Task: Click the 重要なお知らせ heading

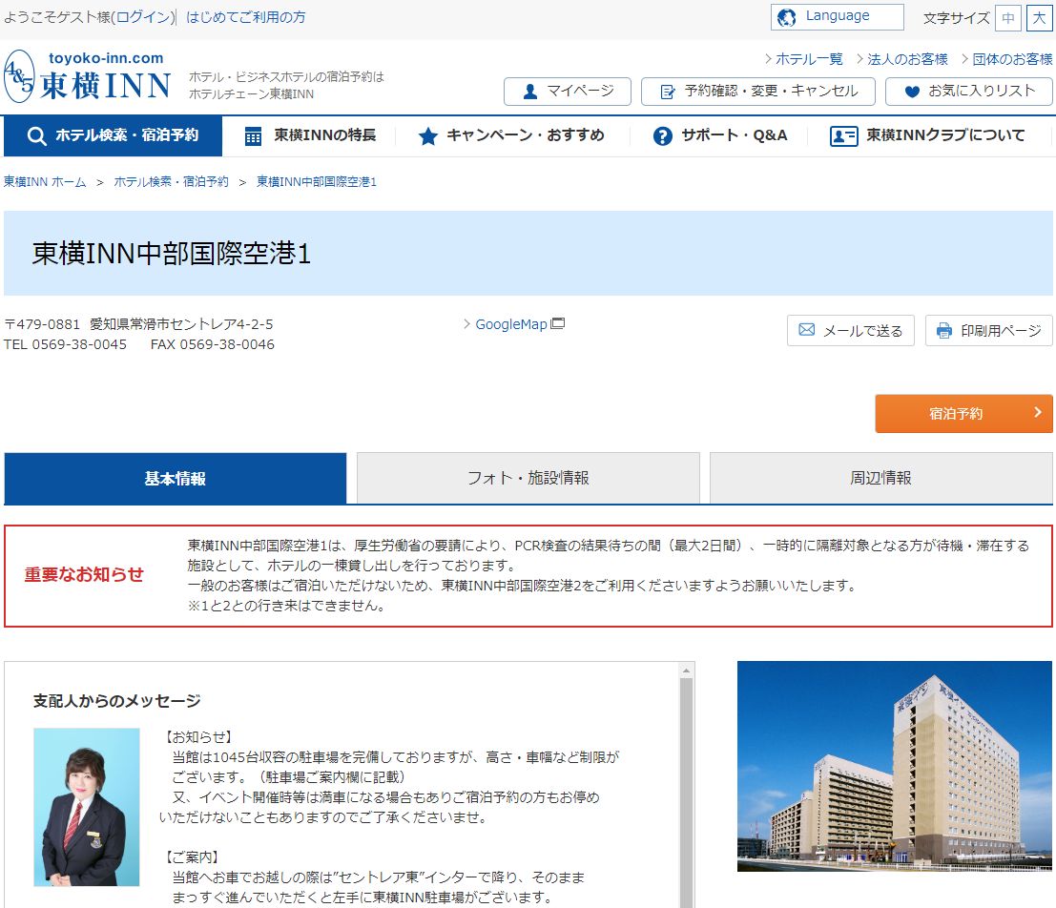Action: tap(84, 574)
